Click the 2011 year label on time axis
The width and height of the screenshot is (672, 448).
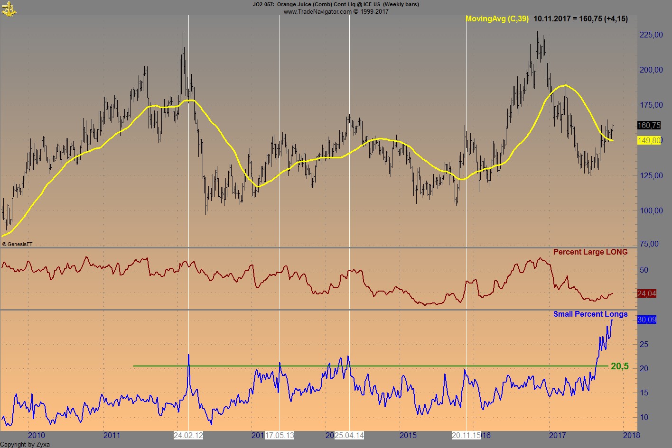[x=112, y=435]
